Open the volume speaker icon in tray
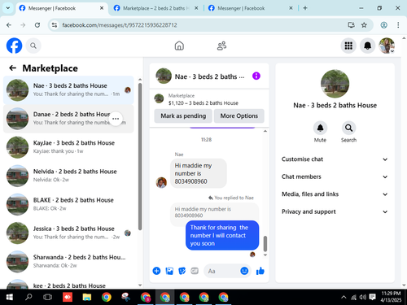 [362, 297]
